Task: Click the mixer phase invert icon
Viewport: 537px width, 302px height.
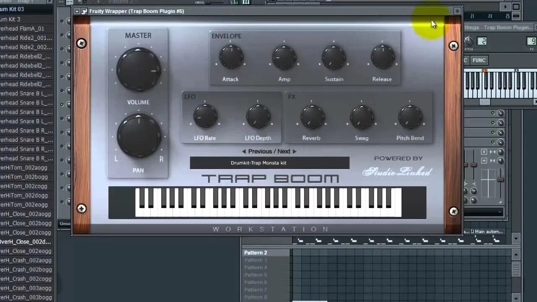Action: (484, 152)
